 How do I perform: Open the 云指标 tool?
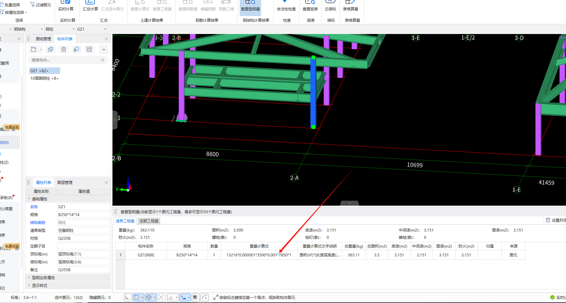tap(330, 6)
